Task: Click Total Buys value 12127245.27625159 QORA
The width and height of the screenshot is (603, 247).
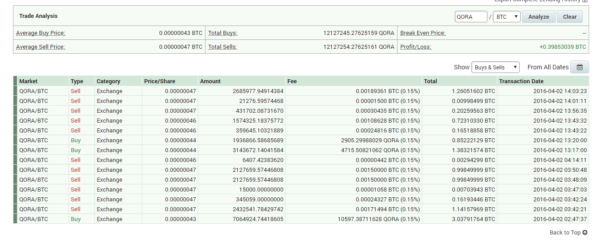Action: coord(359,33)
